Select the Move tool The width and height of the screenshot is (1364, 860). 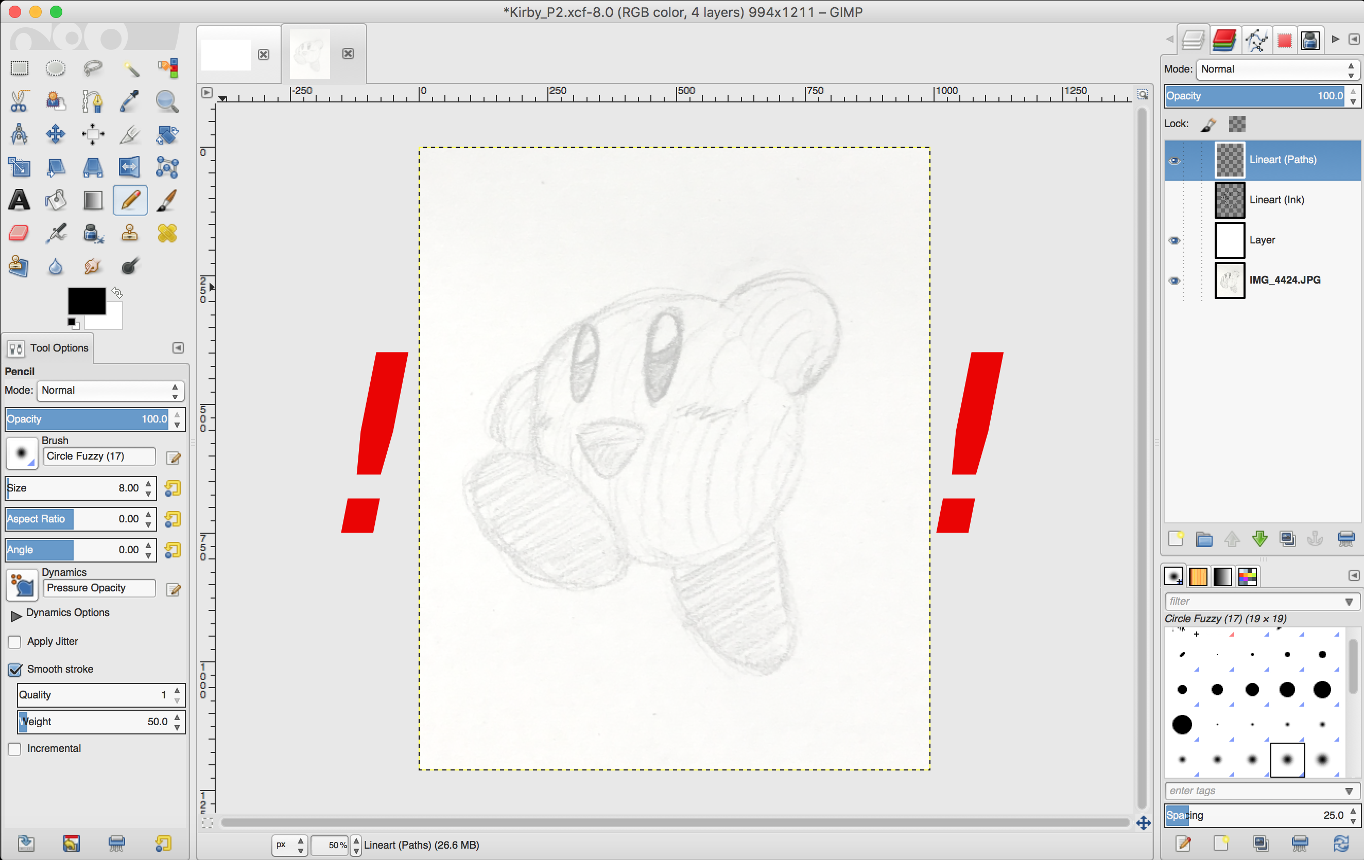point(56,134)
